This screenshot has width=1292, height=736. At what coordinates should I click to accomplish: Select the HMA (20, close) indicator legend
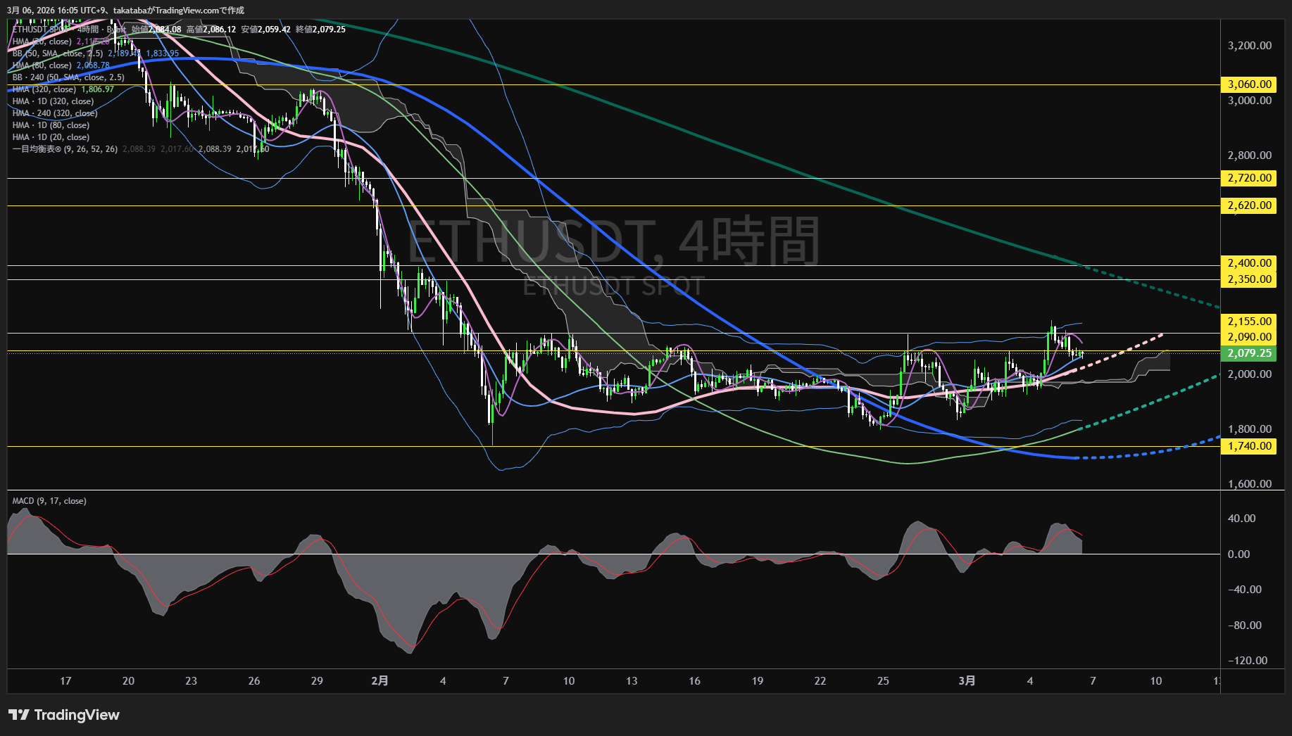tap(42, 42)
